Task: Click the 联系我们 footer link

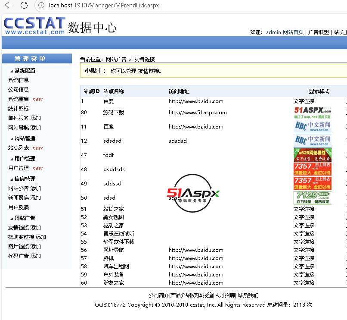Action: click(x=248, y=295)
